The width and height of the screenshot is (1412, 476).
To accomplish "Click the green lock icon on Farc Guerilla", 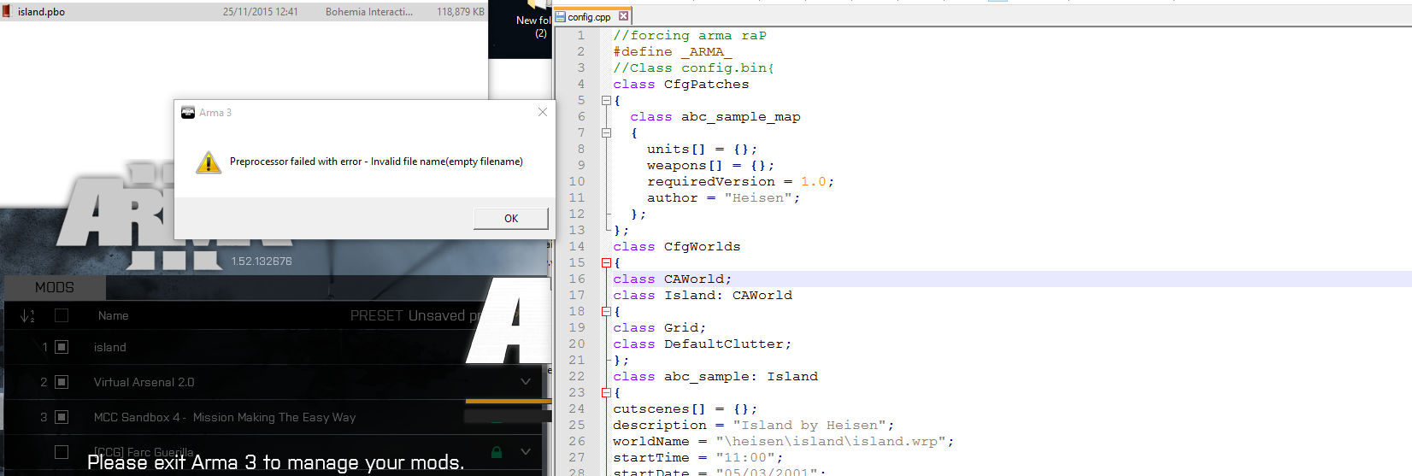I will [496, 451].
